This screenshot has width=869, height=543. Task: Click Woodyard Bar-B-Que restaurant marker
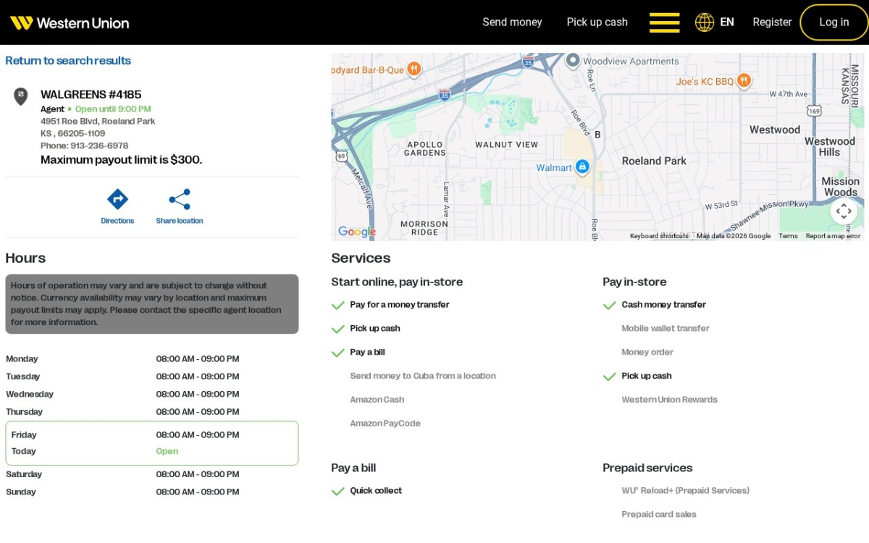pyautogui.click(x=413, y=70)
